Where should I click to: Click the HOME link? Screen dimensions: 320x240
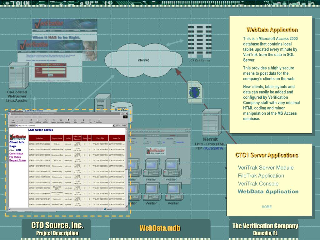coord(267,207)
